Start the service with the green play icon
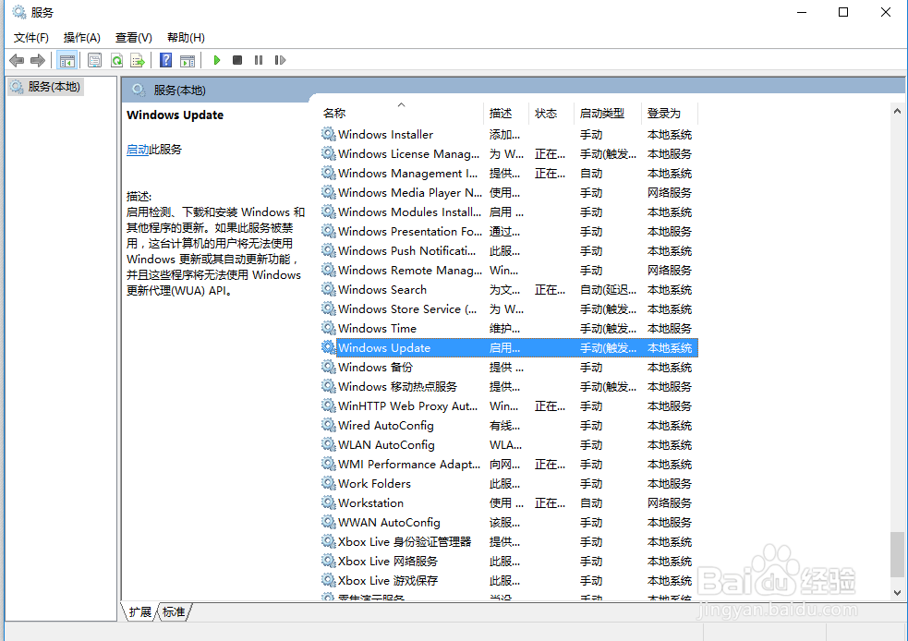The height and width of the screenshot is (641, 908). [x=216, y=60]
